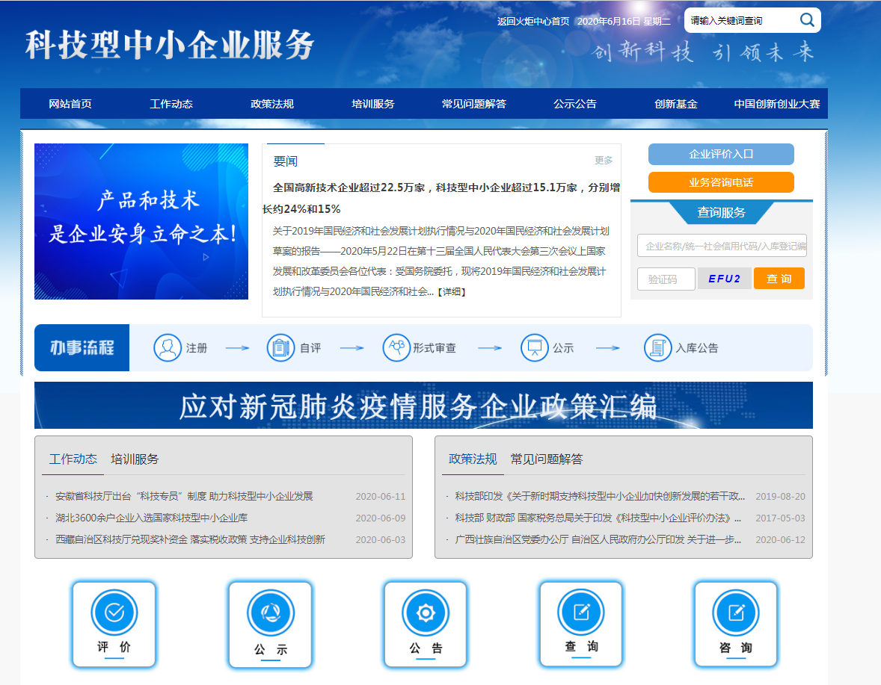Viewport: 881px width, 685px height.
Task: Click the circular 评价 icon at the bottom
Action: tap(114, 611)
